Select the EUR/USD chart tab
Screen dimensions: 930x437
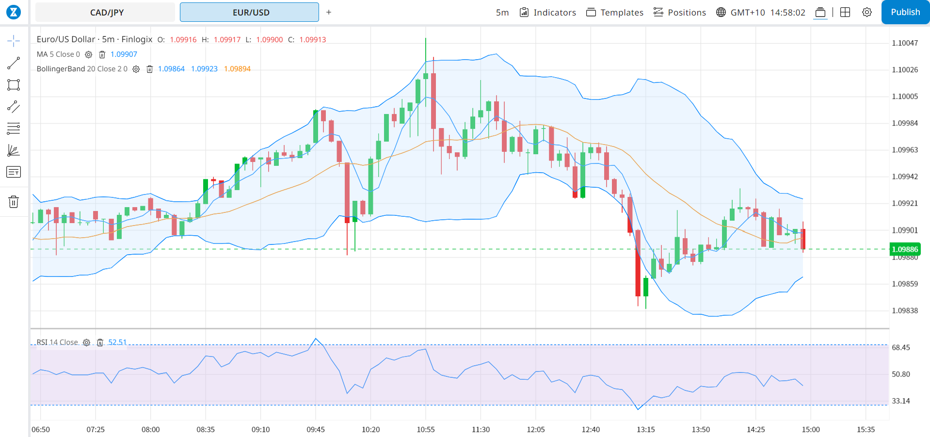[250, 13]
